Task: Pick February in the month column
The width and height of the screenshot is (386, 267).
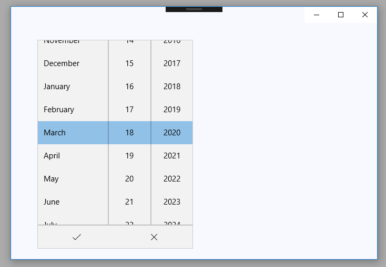Action: [x=73, y=110]
